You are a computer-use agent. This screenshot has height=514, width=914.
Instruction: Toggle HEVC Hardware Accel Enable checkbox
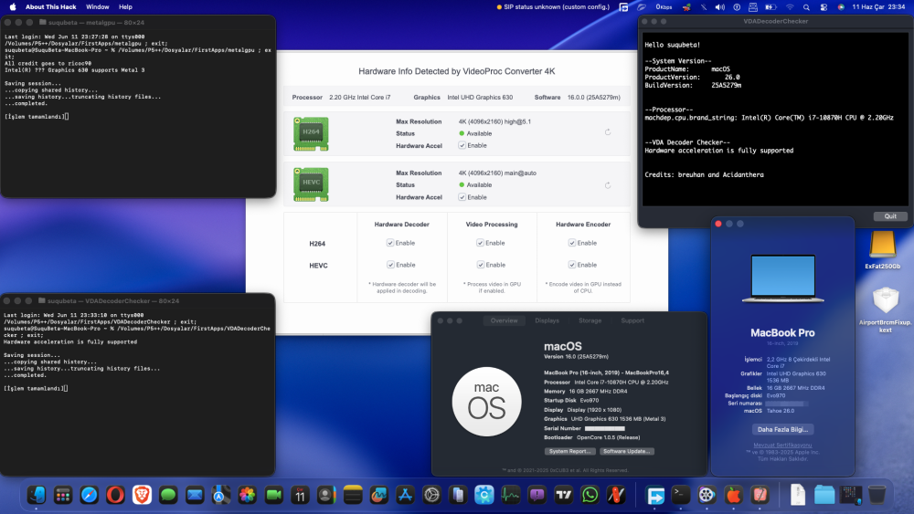point(462,197)
